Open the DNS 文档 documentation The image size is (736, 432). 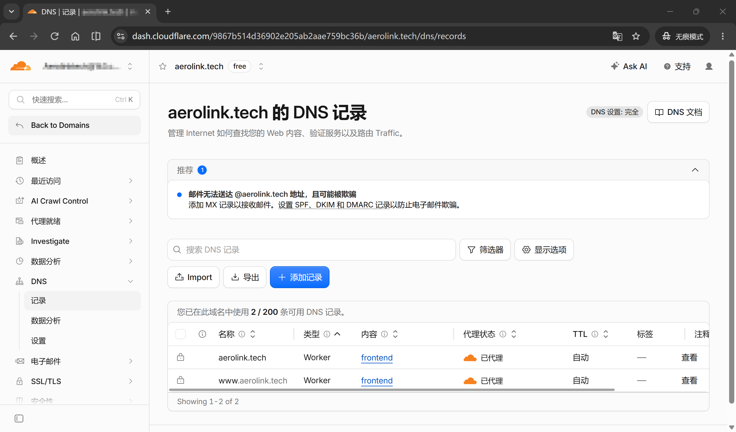coord(678,112)
